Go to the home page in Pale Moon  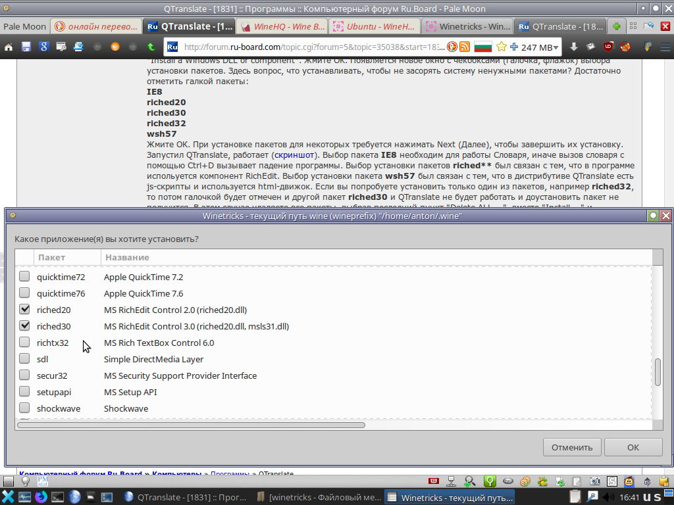coord(9,47)
